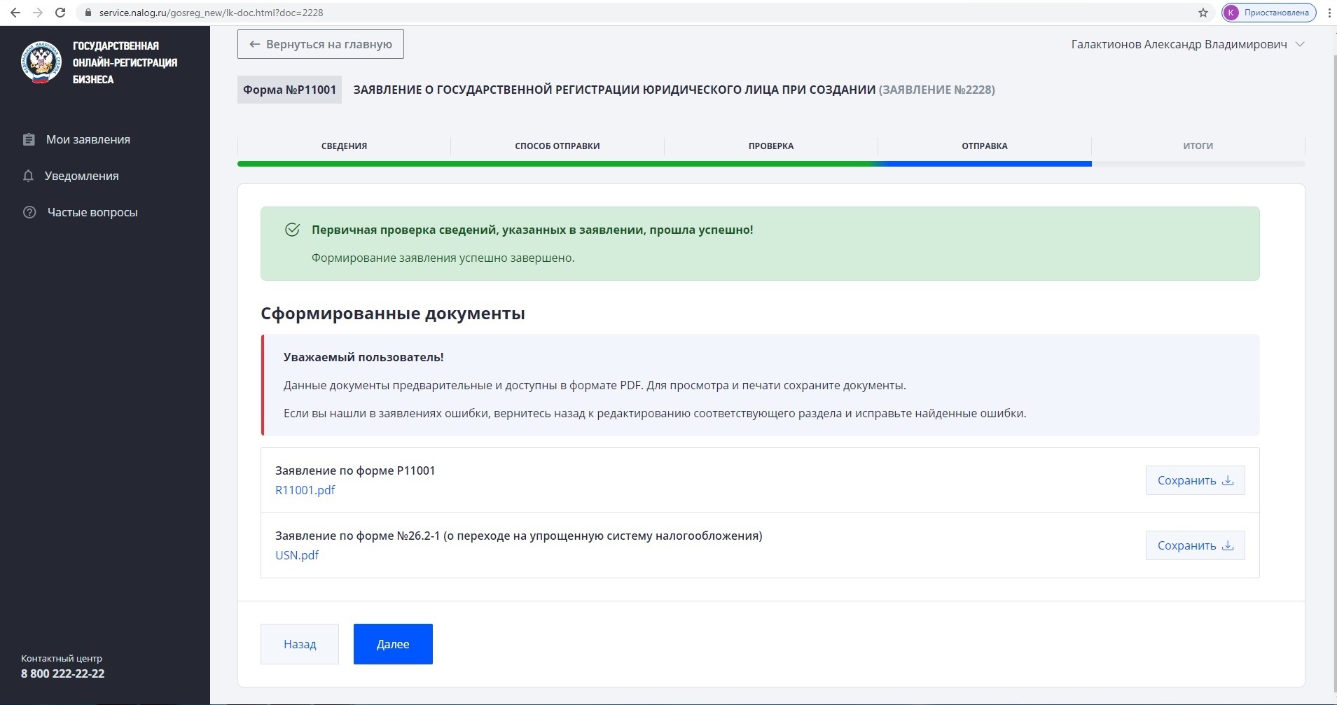Click the clipboard icon beside Мои заявления

point(29,139)
